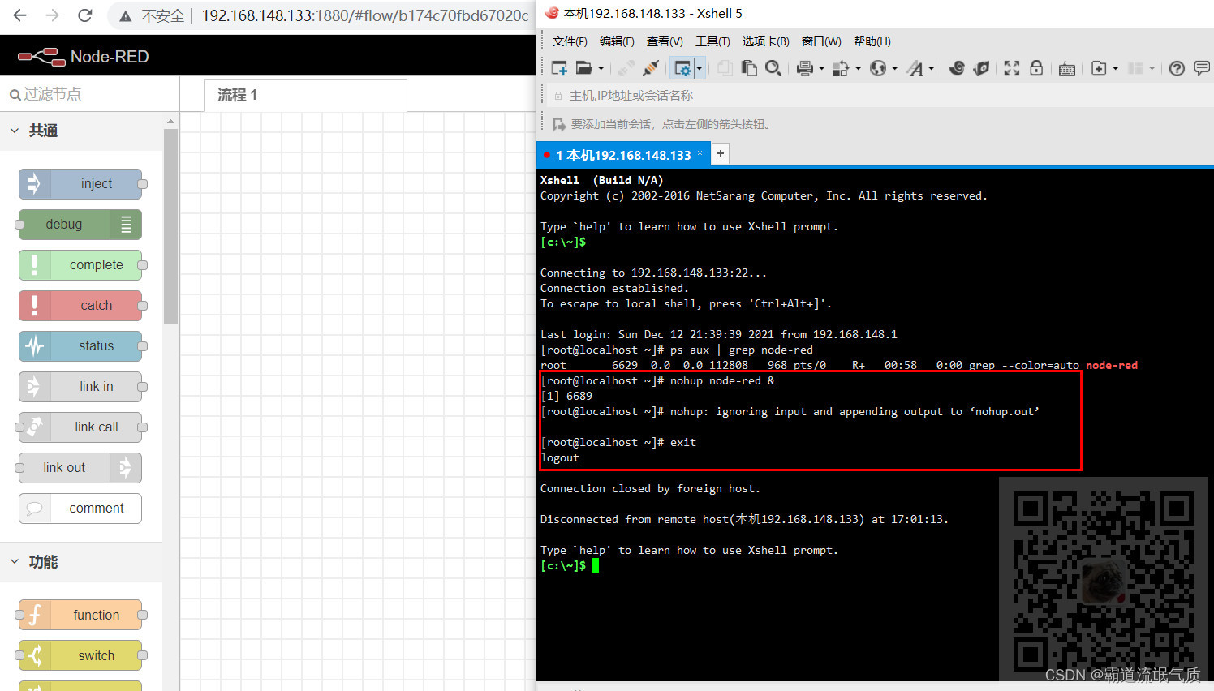Screen dimensions: 1214x691
Task: Toggle full screen with the arrows icon
Action: tap(1011, 68)
